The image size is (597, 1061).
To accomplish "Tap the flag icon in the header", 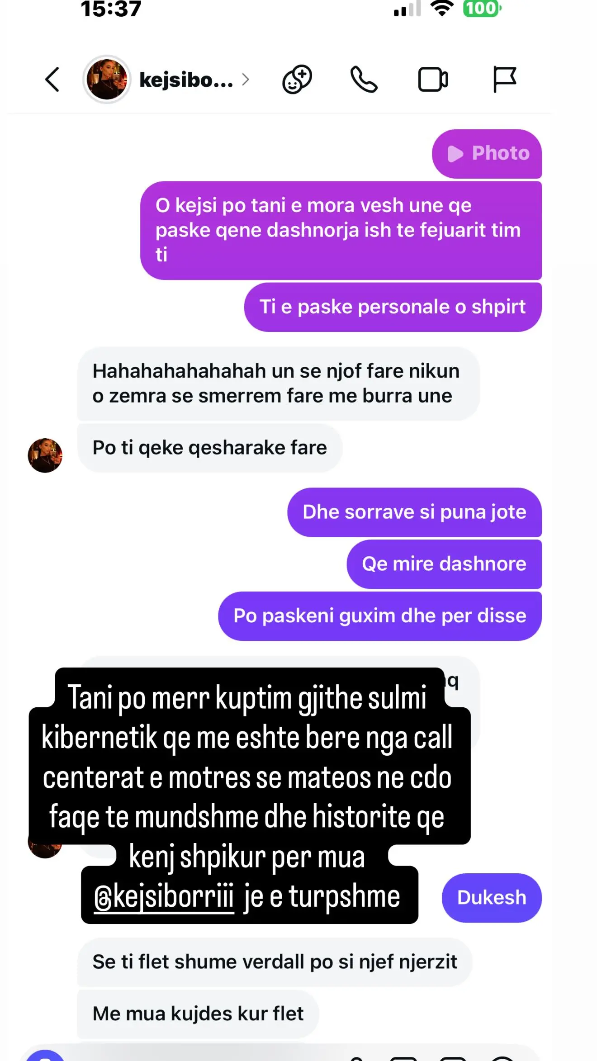I will (x=504, y=80).
